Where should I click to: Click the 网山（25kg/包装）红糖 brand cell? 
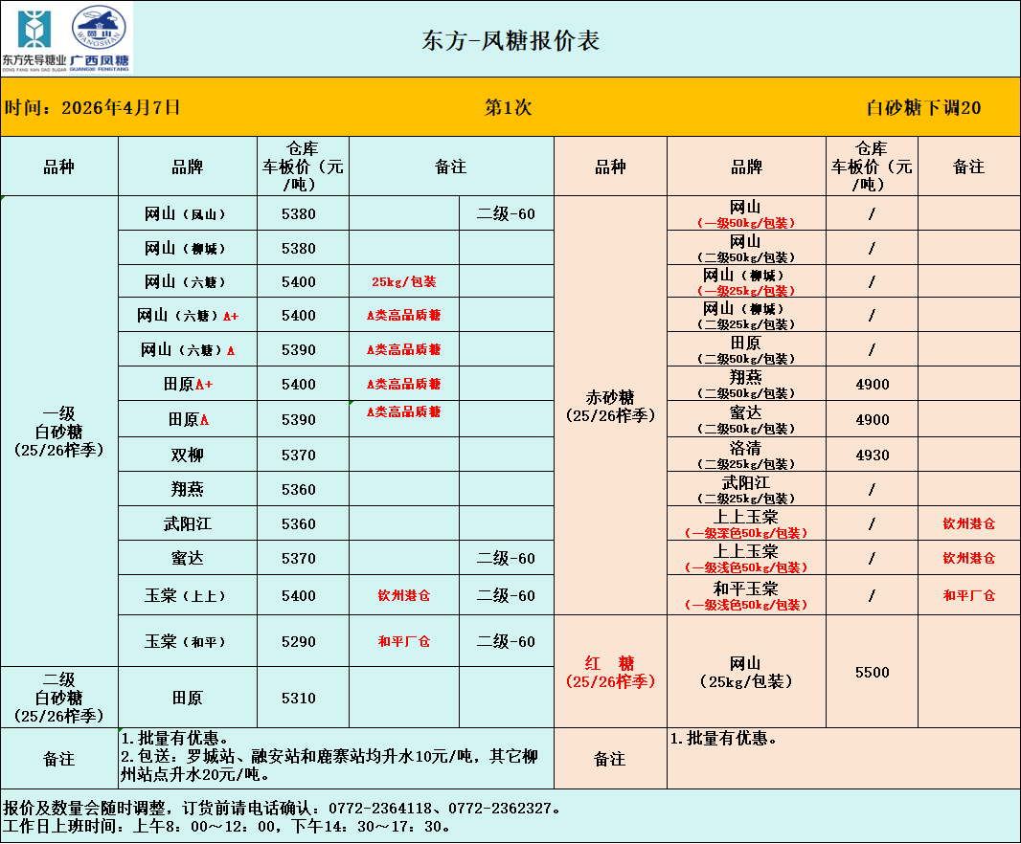pyautogui.click(x=746, y=672)
